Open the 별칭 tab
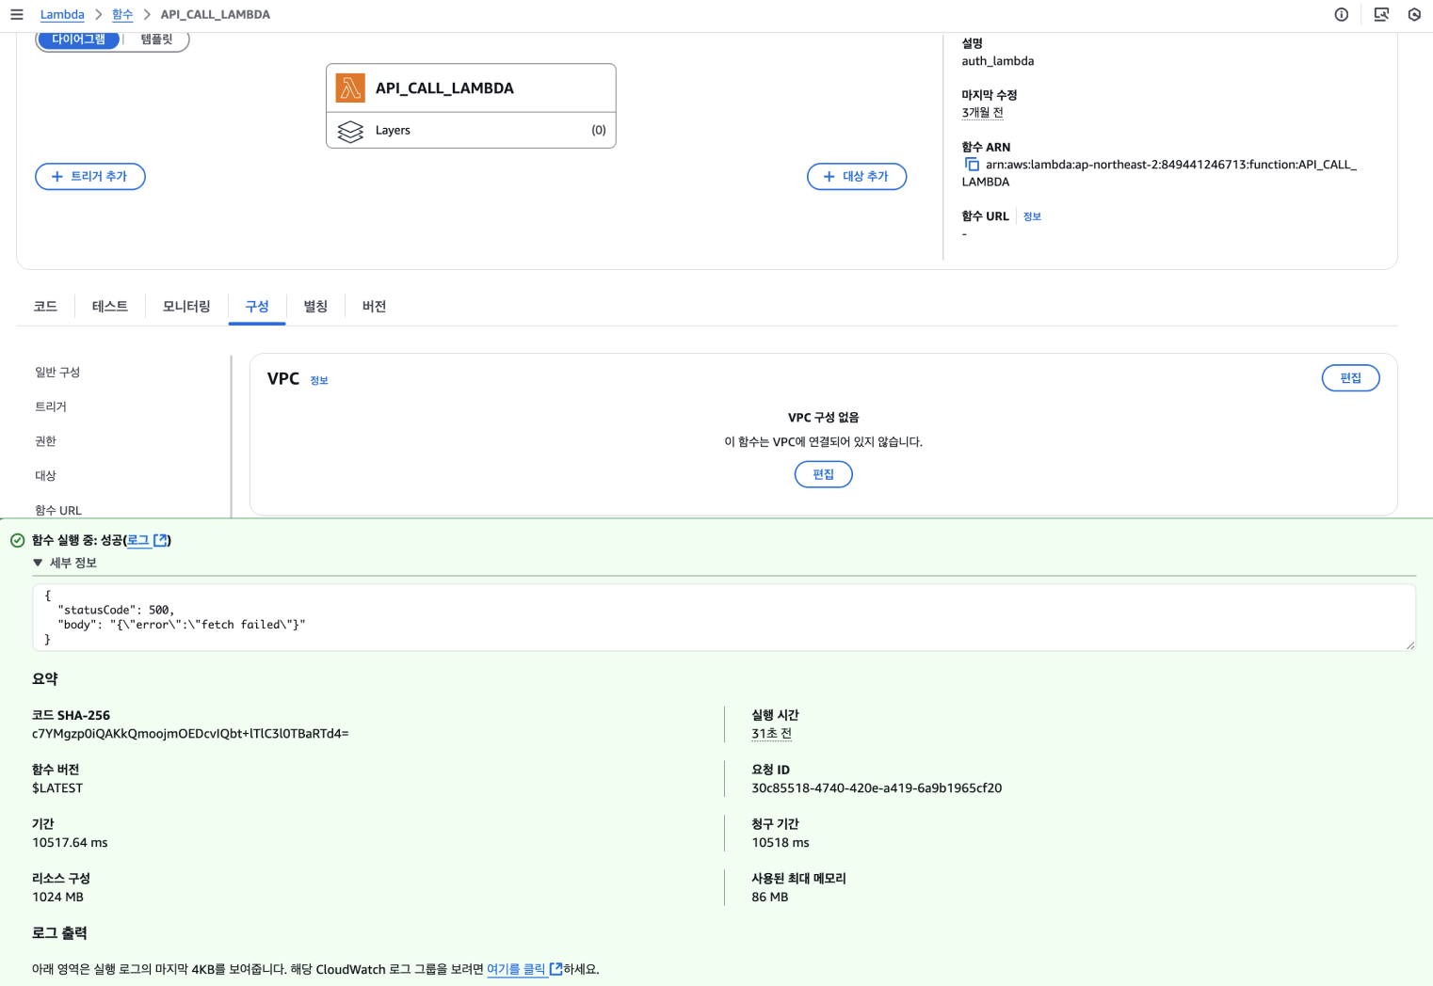Image resolution: width=1433 pixels, height=986 pixels. [x=315, y=307]
